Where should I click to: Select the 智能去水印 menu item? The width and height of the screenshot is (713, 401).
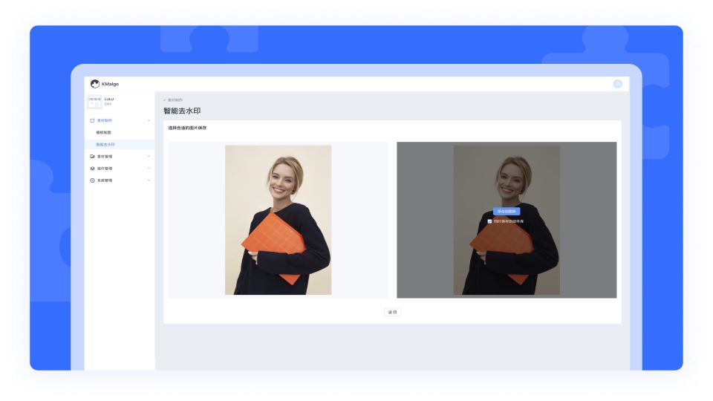pos(105,144)
